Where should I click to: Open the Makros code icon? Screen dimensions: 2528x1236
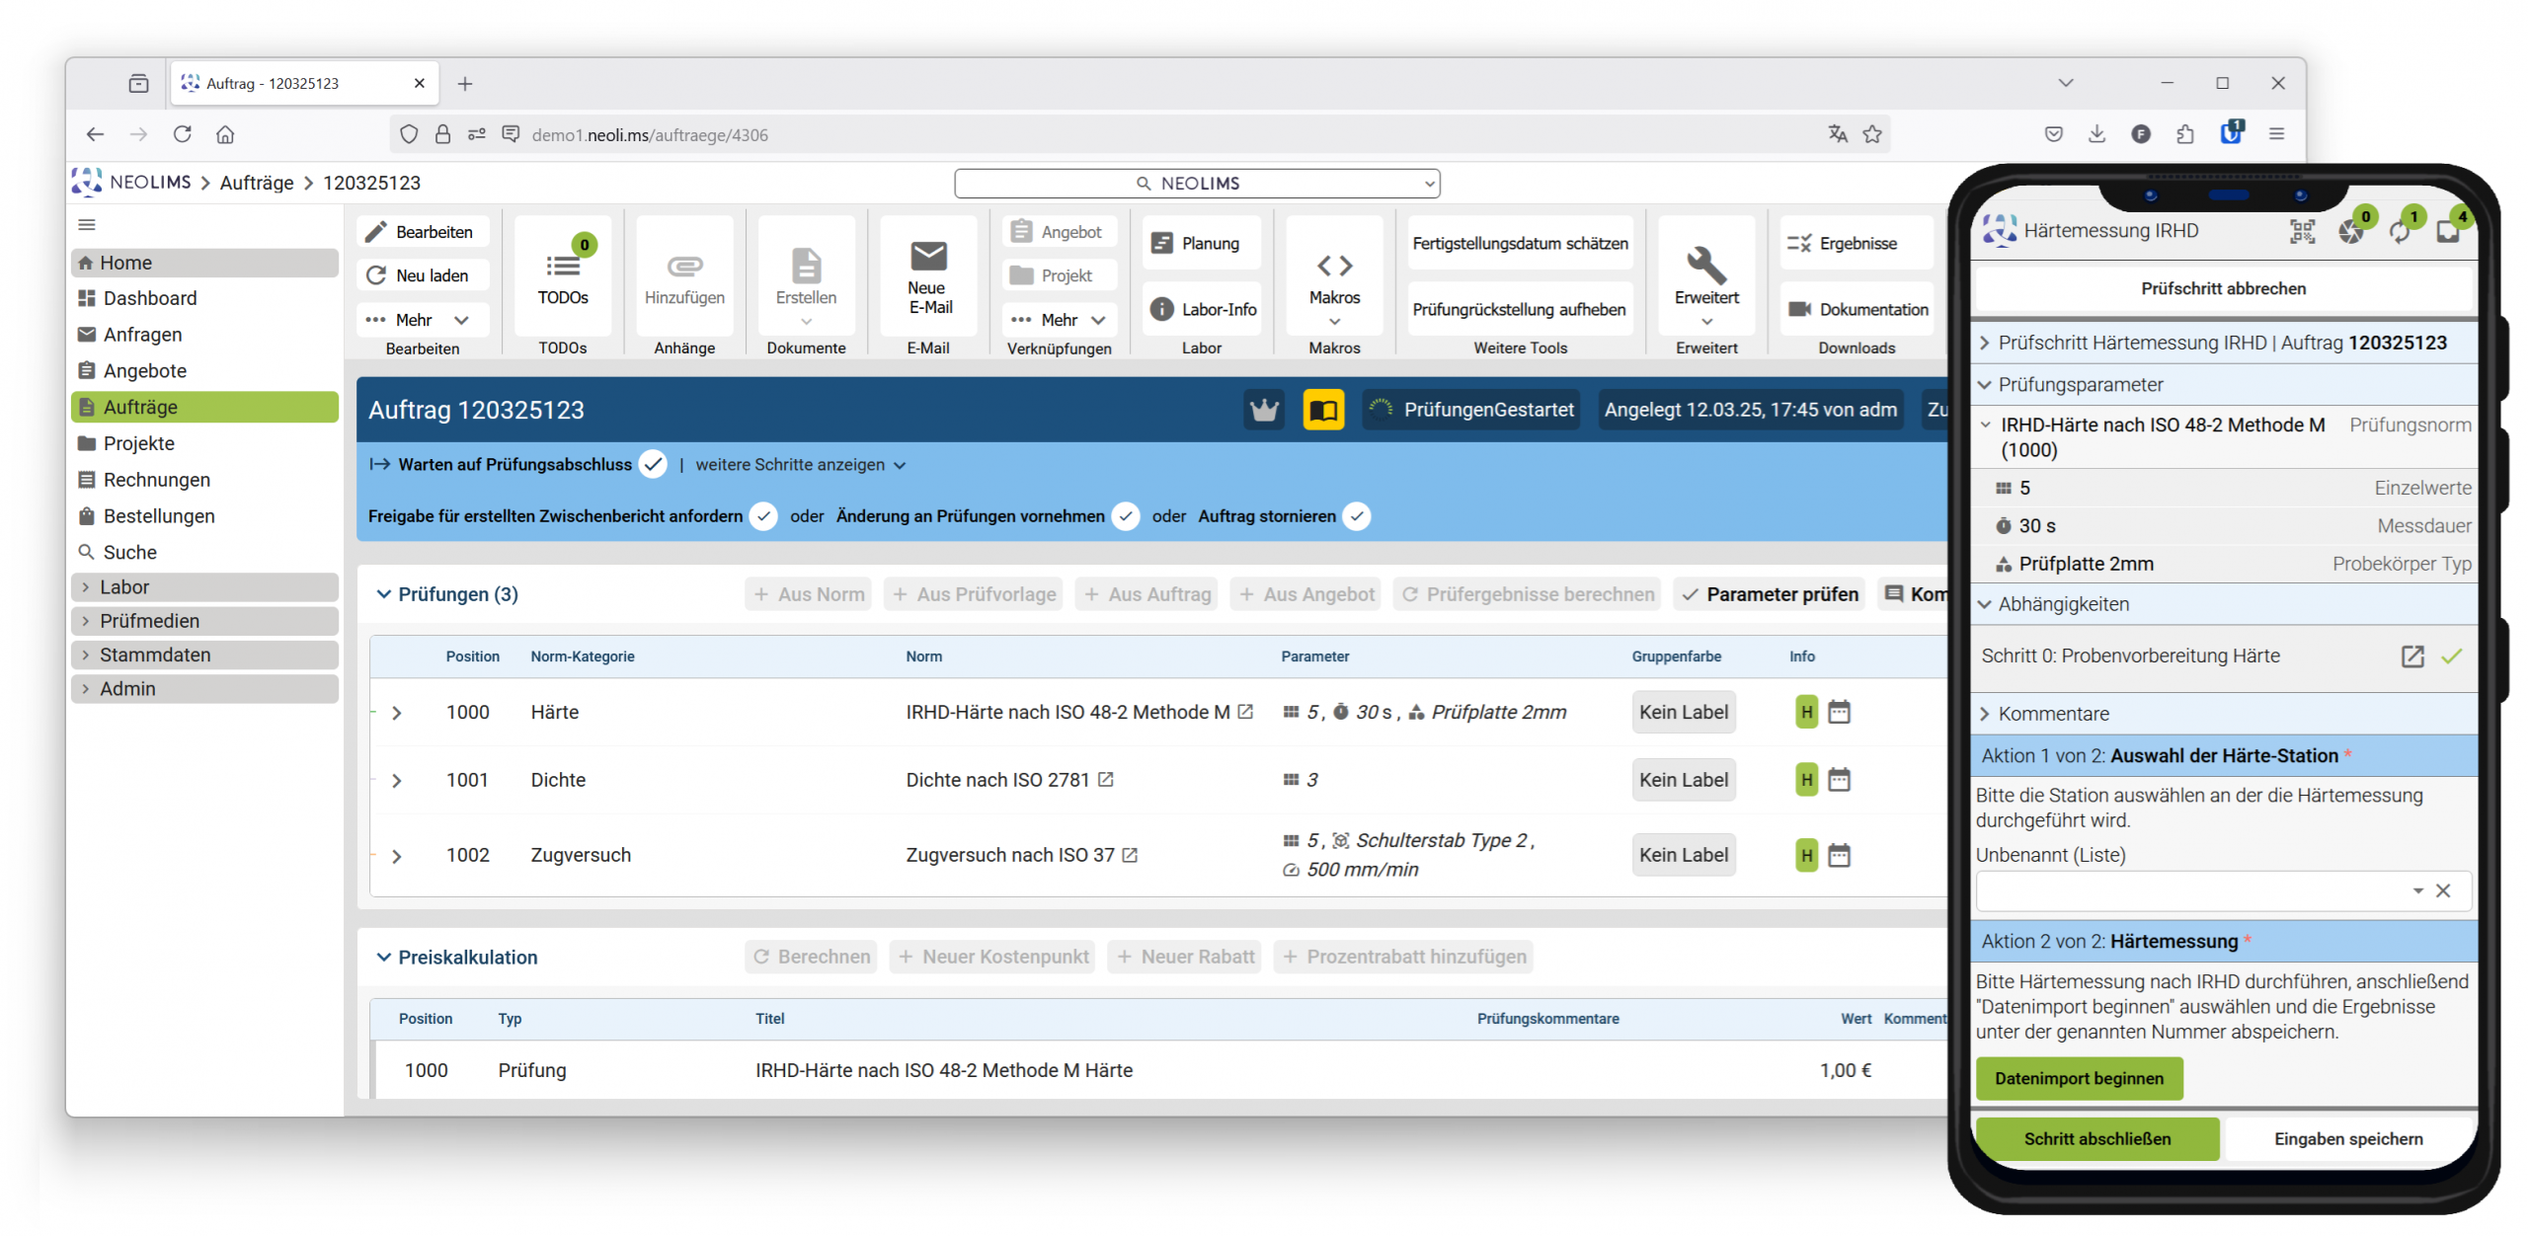[x=1333, y=265]
